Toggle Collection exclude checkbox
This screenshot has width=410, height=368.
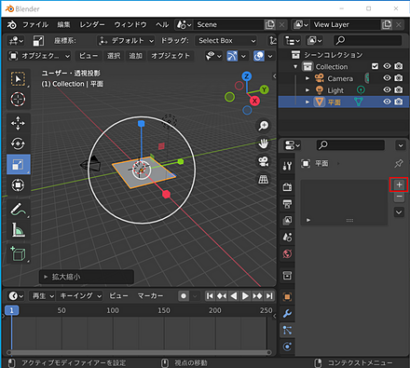point(376,66)
